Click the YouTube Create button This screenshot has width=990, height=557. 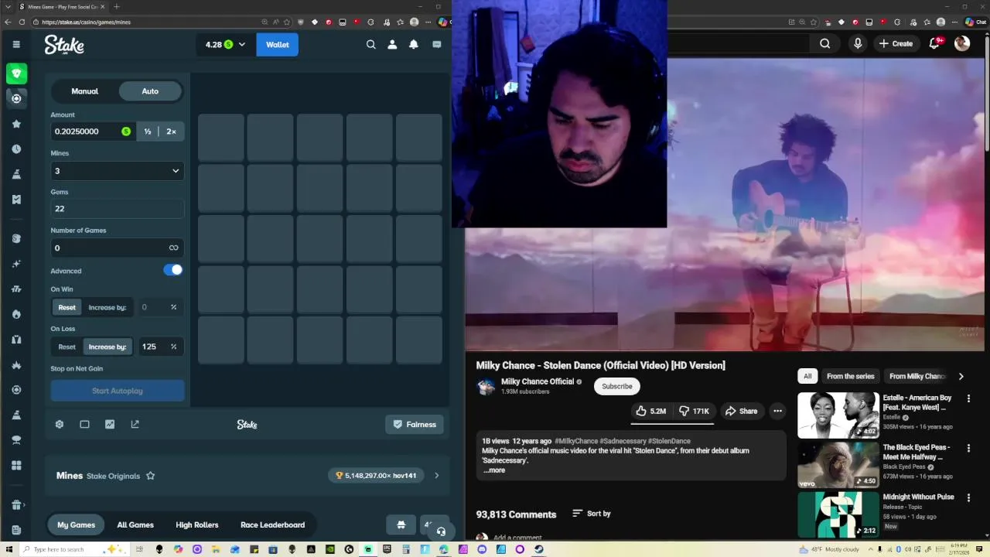coord(896,44)
